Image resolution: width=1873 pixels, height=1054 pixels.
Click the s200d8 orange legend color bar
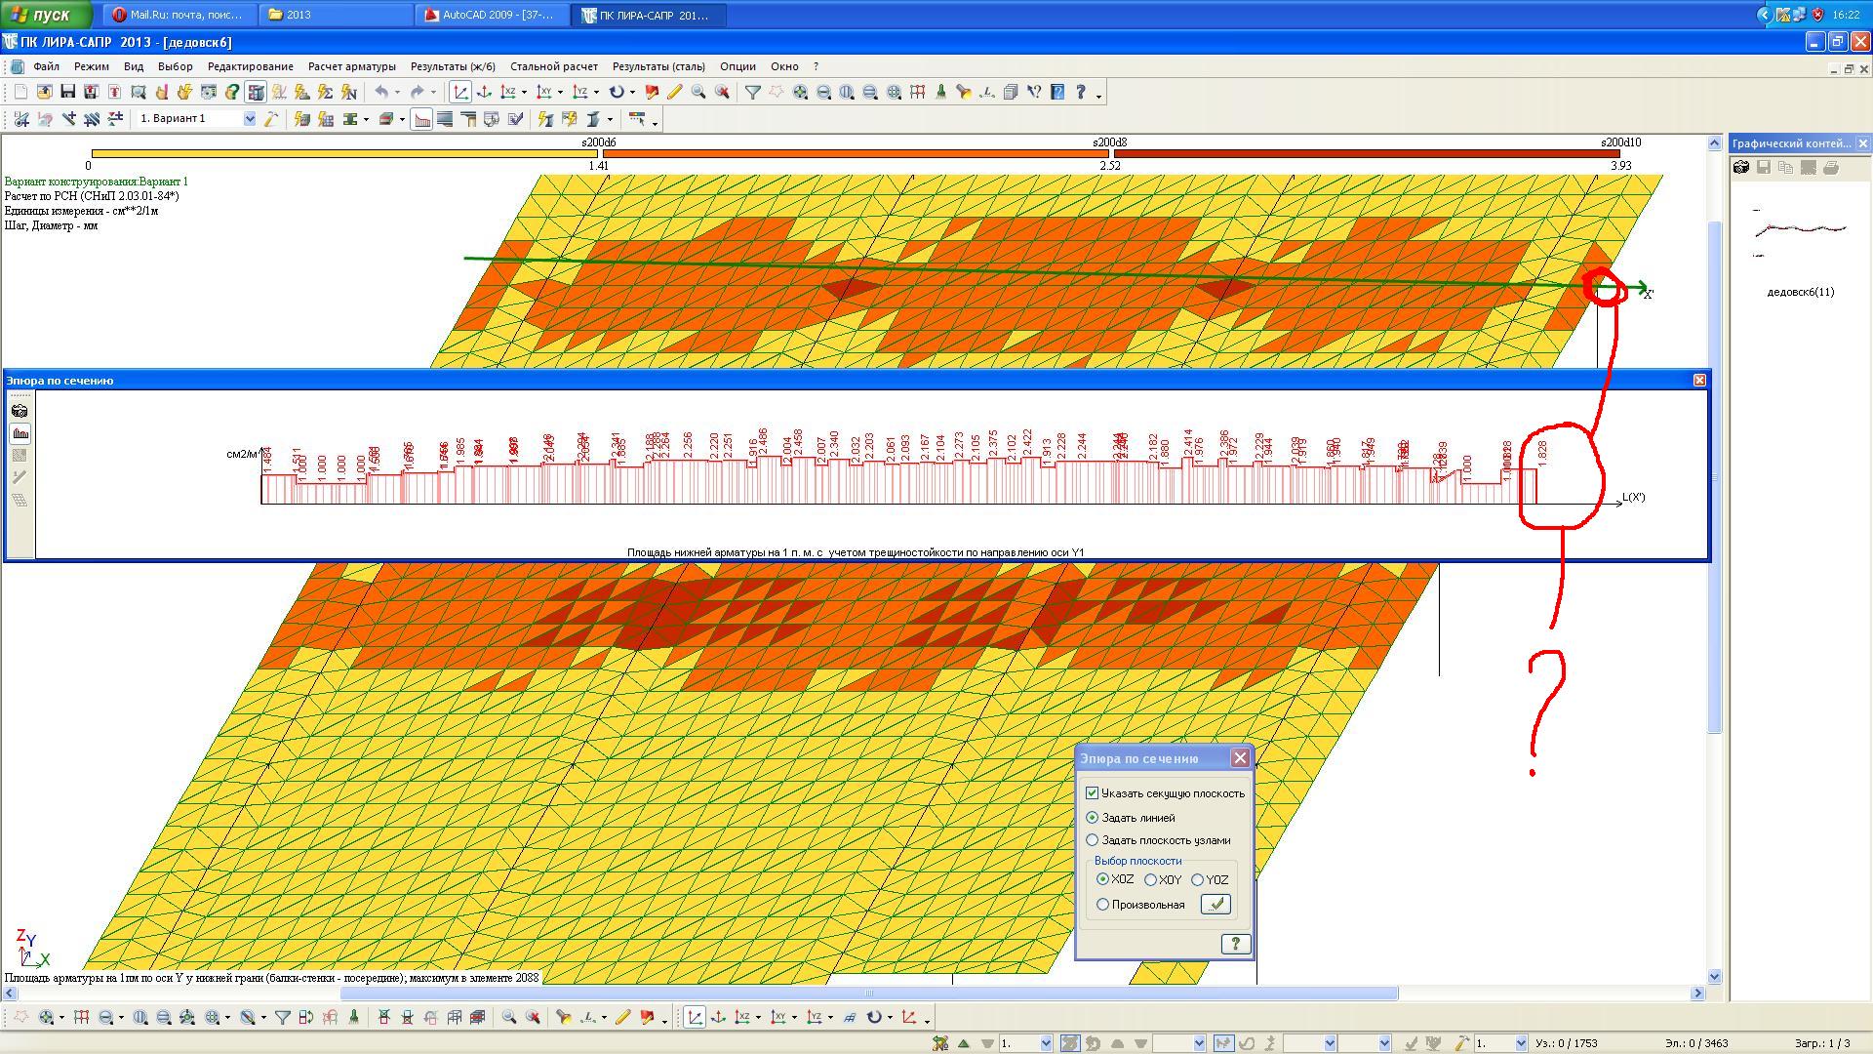pyautogui.click(x=856, y=153)
